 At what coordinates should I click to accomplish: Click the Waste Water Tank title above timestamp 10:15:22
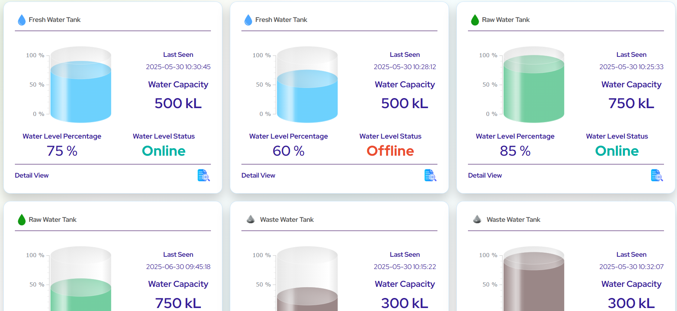(287, 220)
